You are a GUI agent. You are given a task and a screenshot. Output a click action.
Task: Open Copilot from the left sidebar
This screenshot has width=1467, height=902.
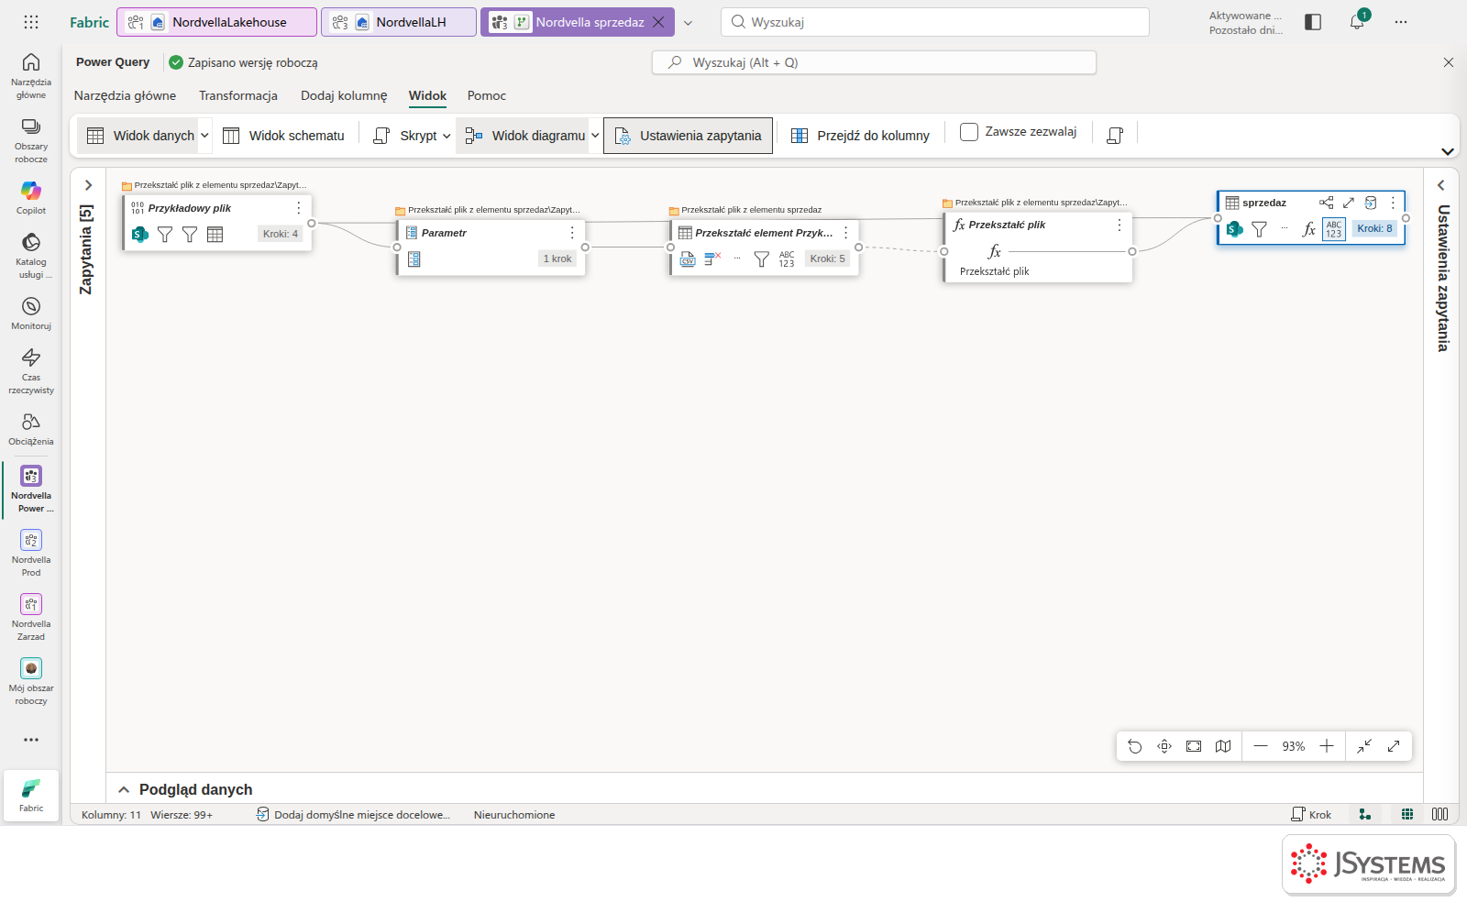pyautogui.click(x=31, y=197)
